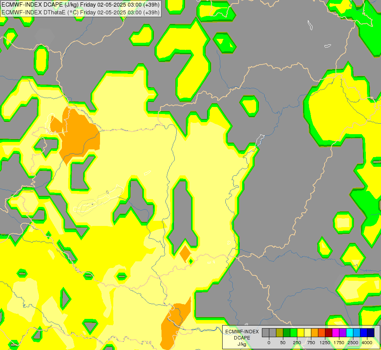381x350 pixels.
Task: Select the navy legend swatch
Action: 371,332
